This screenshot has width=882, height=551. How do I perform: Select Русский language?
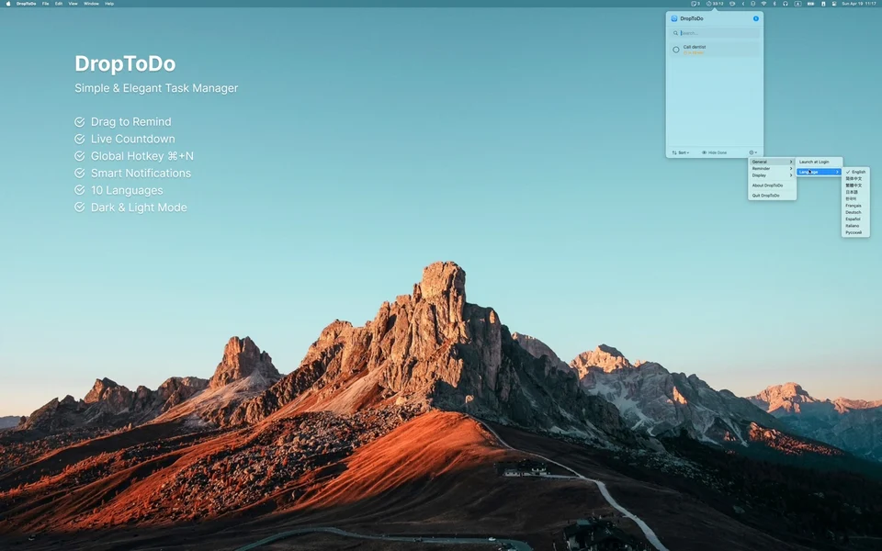[855, 232]
